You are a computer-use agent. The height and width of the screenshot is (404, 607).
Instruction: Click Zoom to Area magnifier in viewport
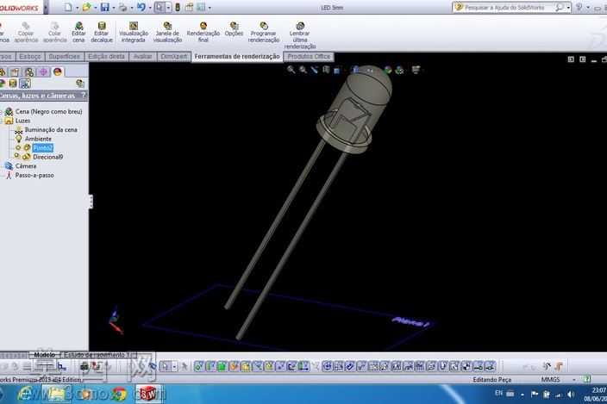(303, 70)
